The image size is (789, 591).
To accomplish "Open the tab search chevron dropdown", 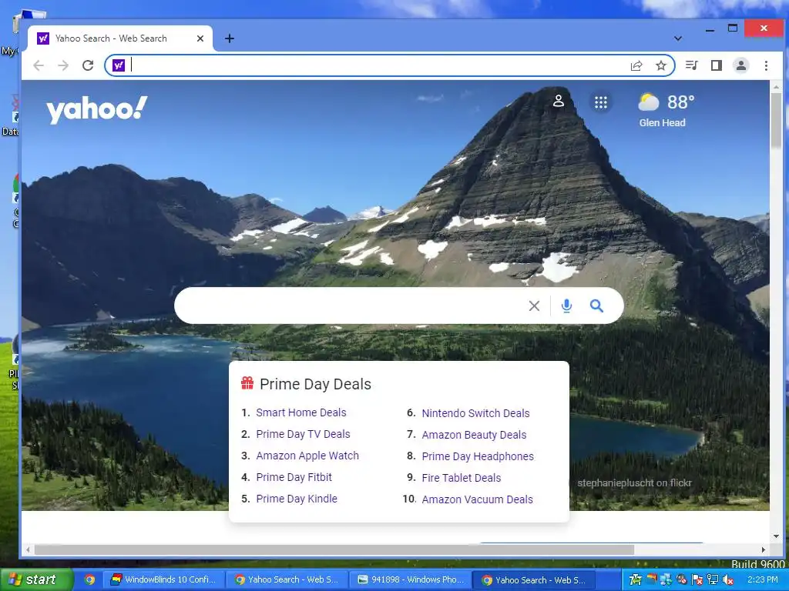I will tap(678, 38).
